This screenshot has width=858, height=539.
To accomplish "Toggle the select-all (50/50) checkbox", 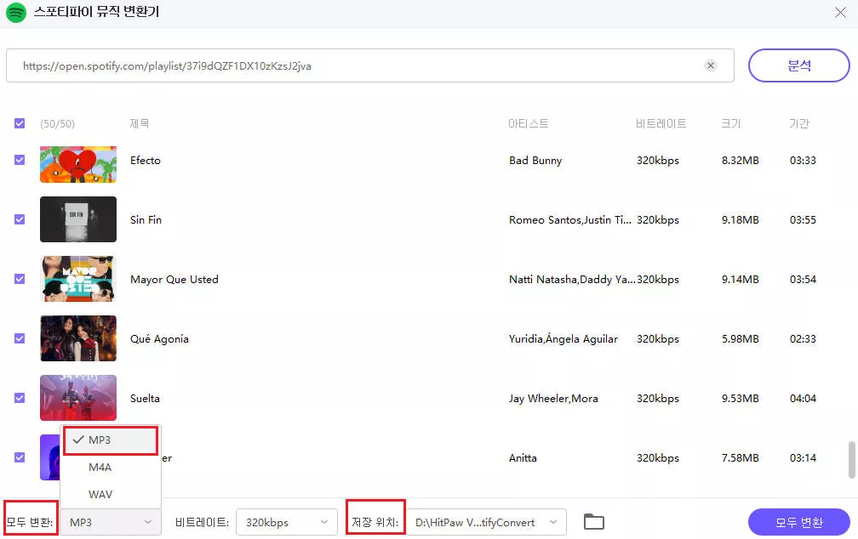I will pos(20,123).
